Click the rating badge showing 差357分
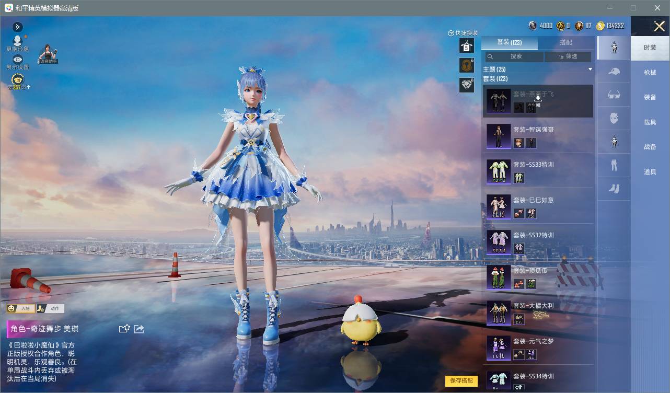 coord(18,82)
